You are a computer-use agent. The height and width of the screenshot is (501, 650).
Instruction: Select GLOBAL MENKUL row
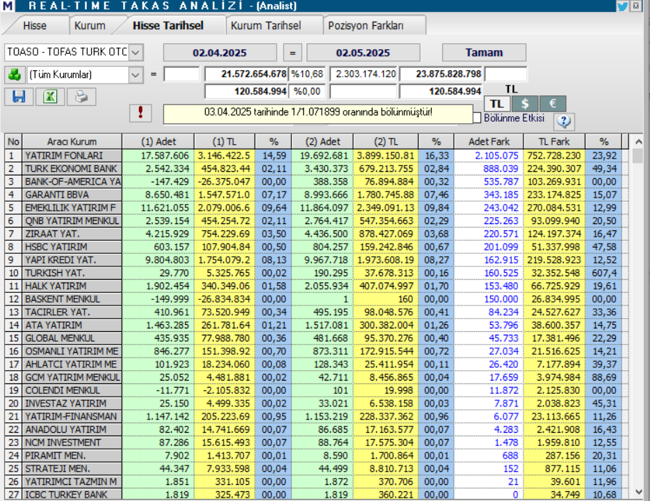317,338
